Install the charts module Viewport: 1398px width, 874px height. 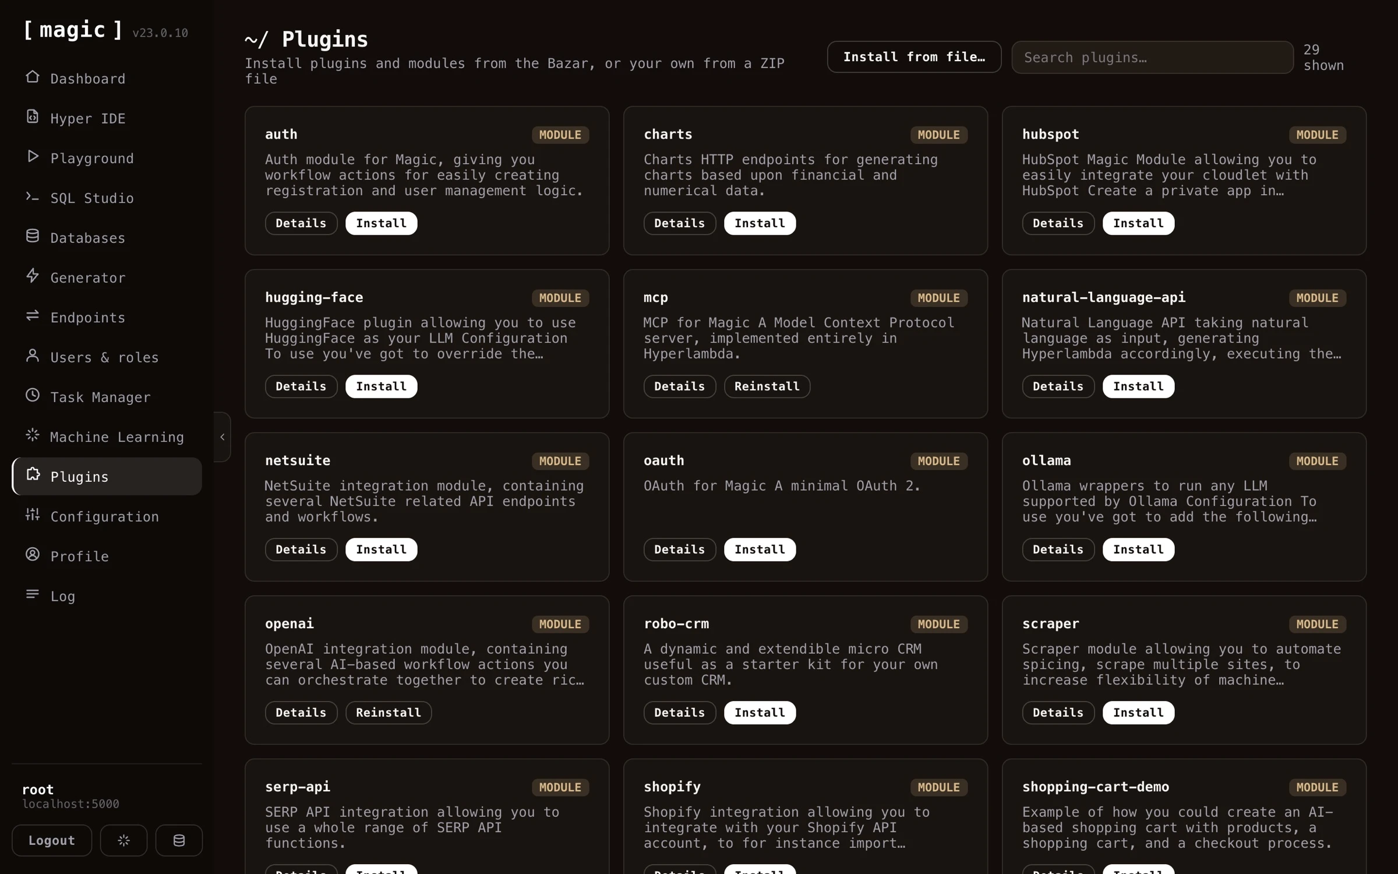pyautogui.click(x=760, y=223)
